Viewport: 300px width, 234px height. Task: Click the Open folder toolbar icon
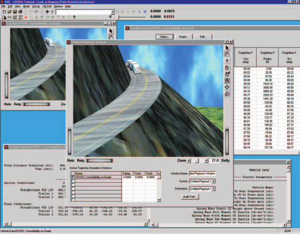[9, 12]
